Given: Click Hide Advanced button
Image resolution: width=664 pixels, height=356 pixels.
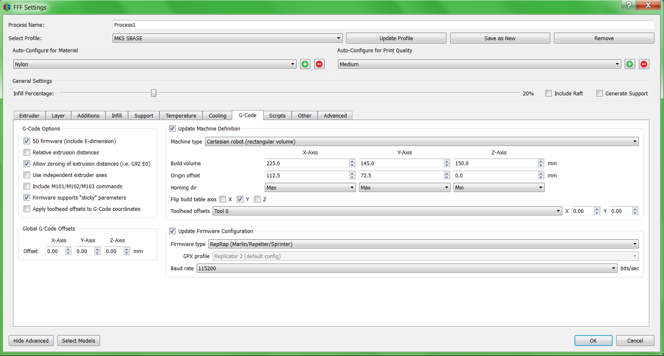Looking at the screenshot, I should 31,341.
